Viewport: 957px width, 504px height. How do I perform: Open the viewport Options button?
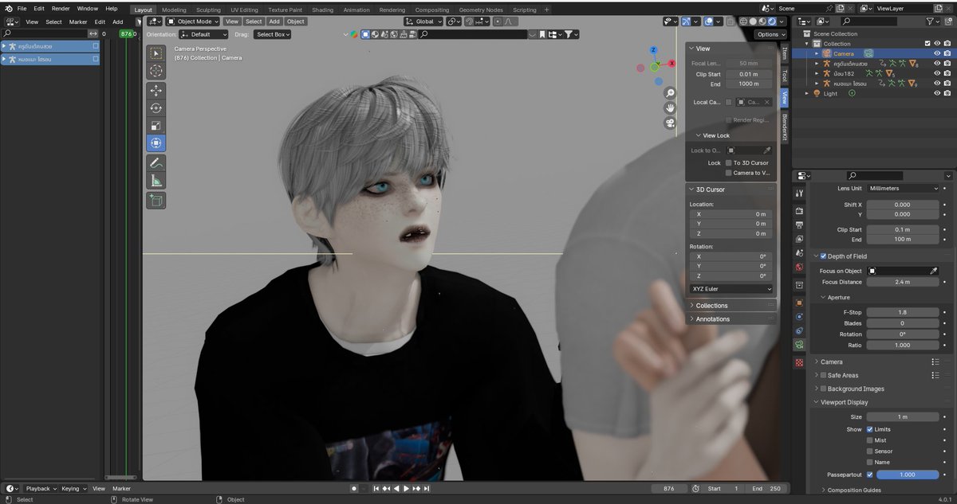coord(770,34)
